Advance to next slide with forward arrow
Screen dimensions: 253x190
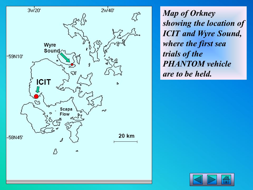coord(212,179)
